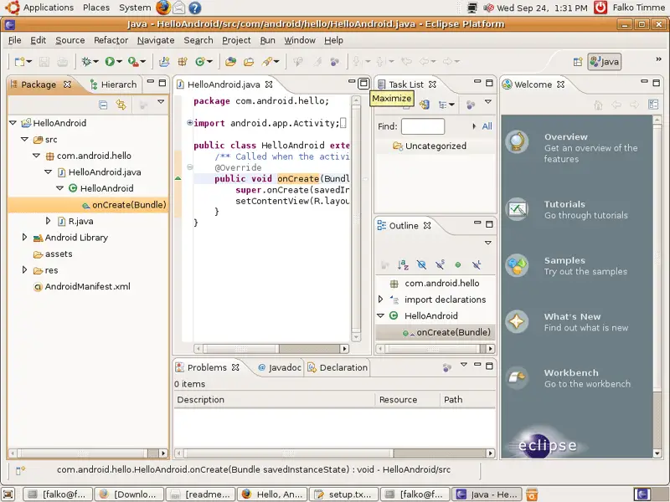The width and height of the screenshot is (670, 502).
Task: Select the Java perspective button
Action: [x=604, y=62]
